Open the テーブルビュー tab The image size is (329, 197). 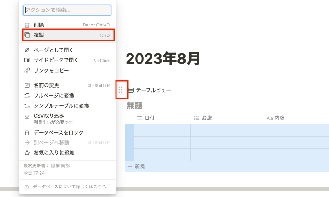pos(150,90)
